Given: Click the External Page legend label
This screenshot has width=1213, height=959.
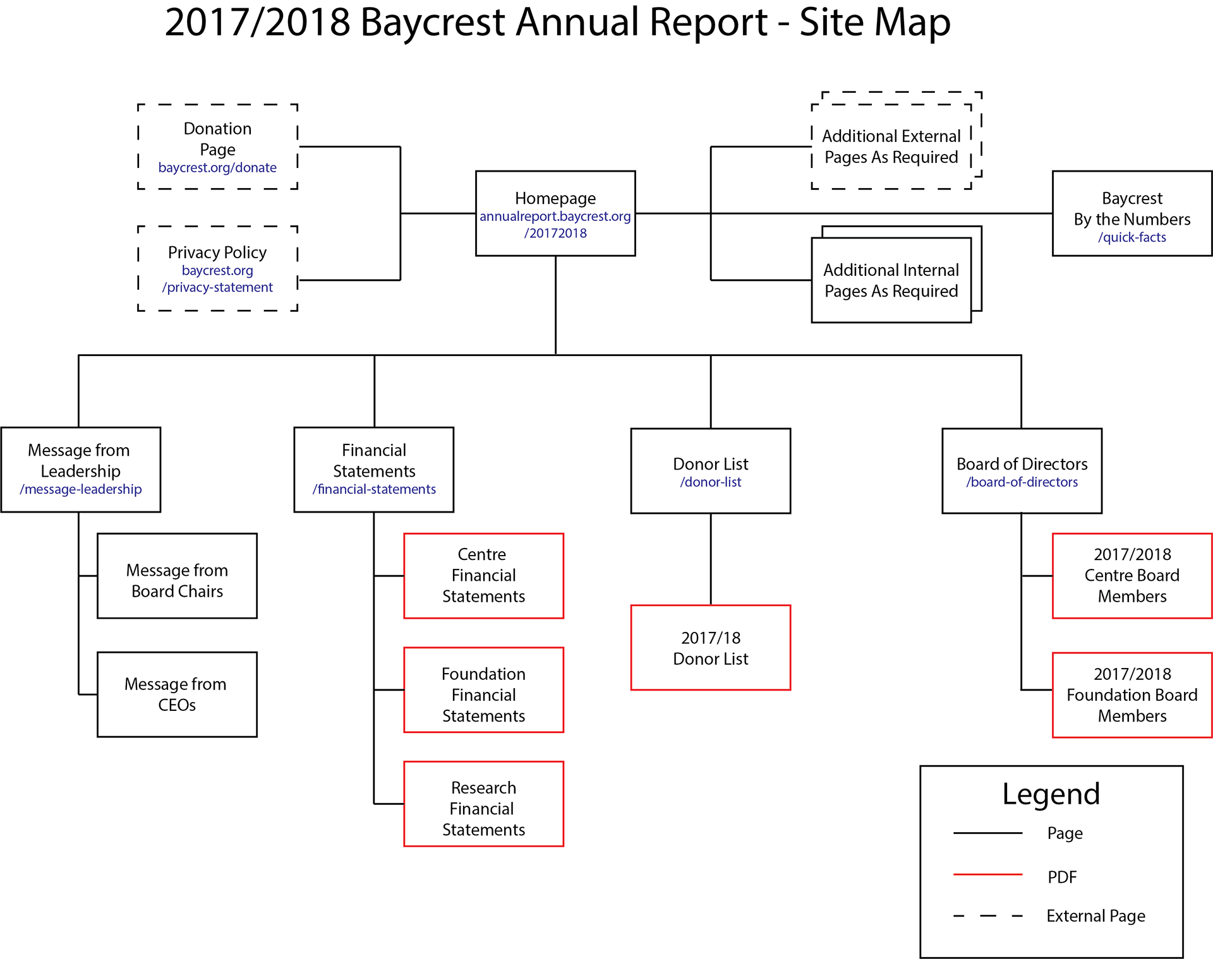Looking at the screenshot, I should pos(1096,916).
